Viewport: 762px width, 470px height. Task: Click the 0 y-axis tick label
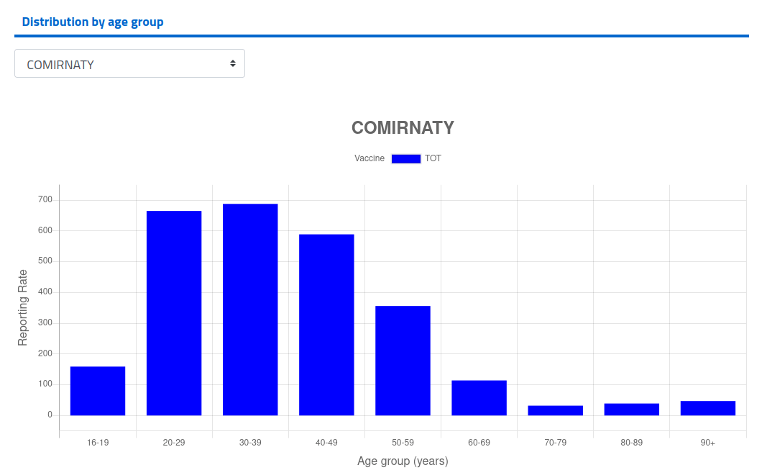50,415
